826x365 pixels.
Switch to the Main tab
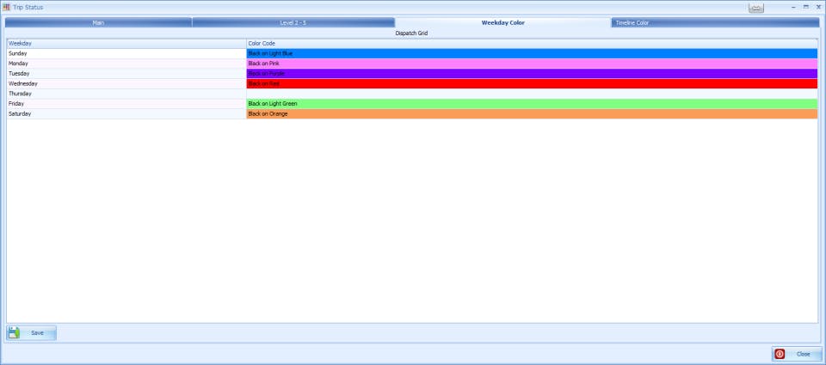coord(98,22)
